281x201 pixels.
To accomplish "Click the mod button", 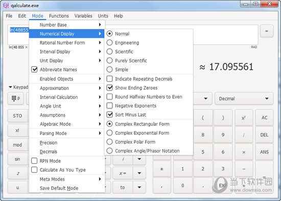I will [x=17, y=145].
